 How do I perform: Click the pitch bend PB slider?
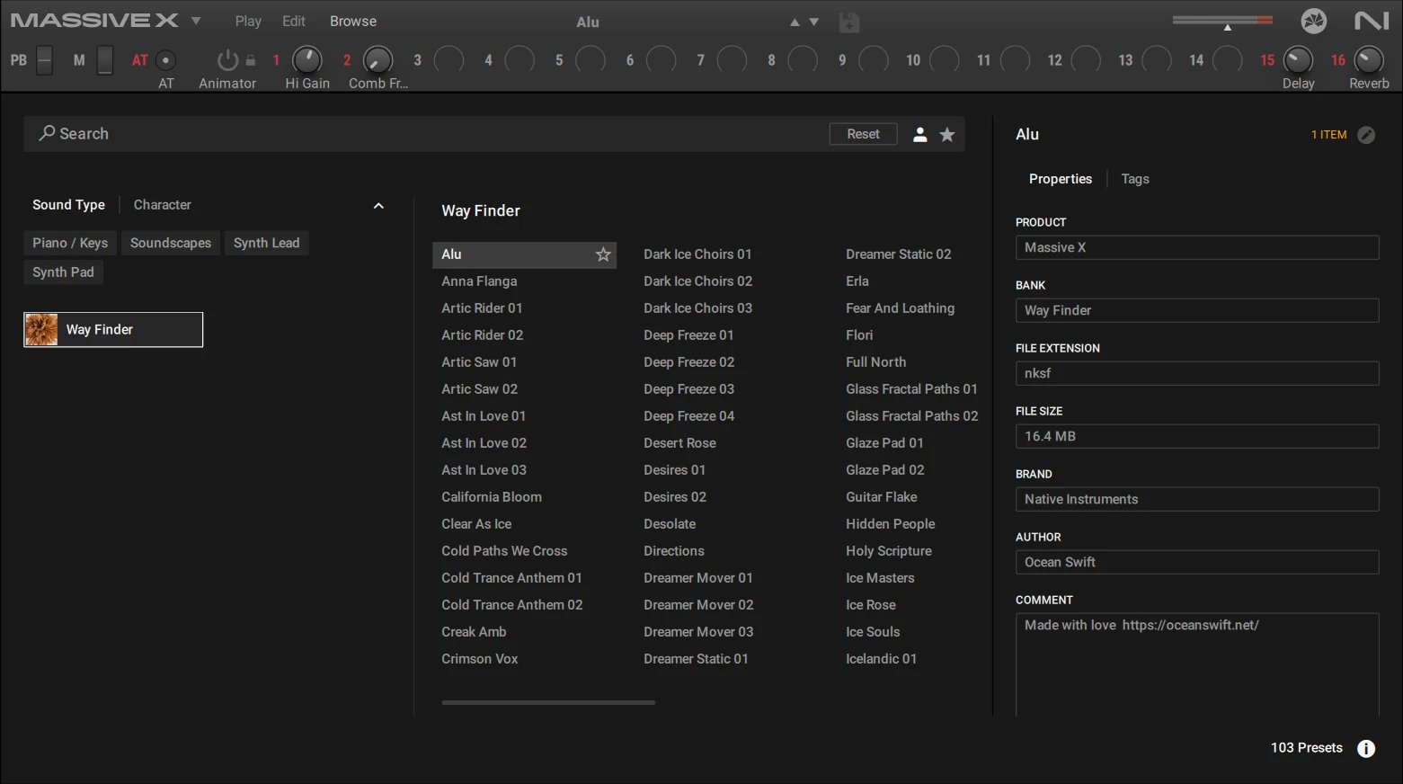[x=44, y=60]
